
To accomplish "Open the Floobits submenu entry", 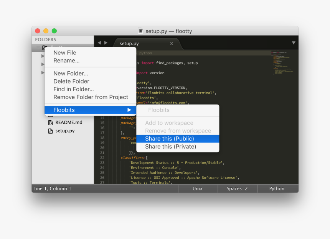I will pyautogui.click(x=90, y=110).
